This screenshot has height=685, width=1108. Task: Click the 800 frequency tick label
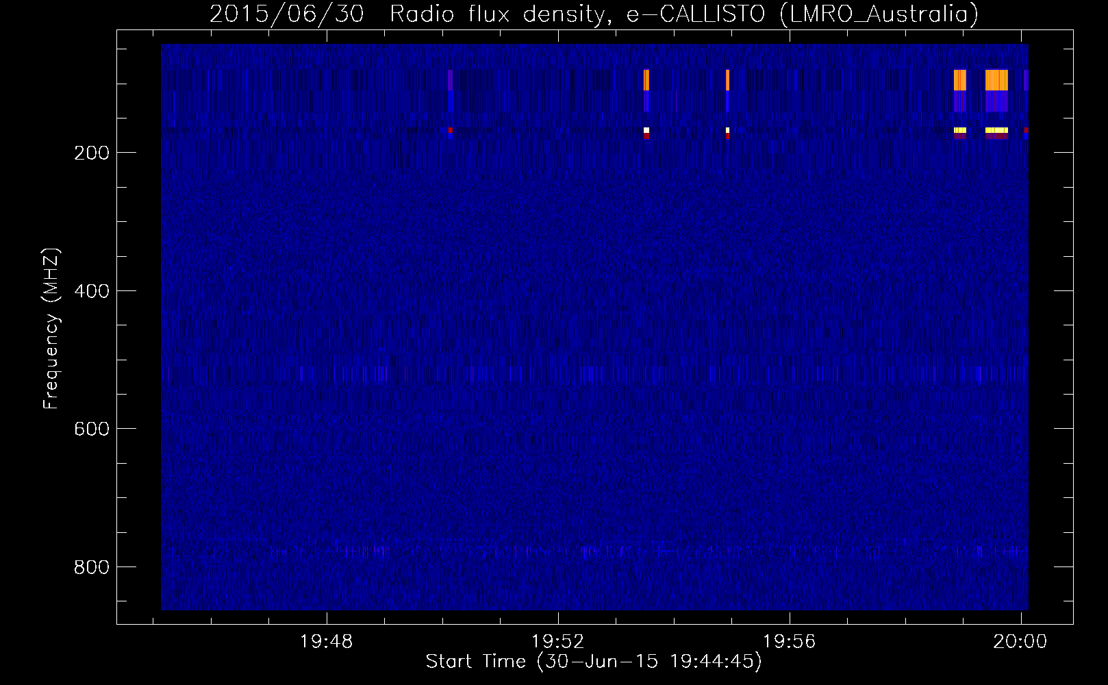click(92, 567)
